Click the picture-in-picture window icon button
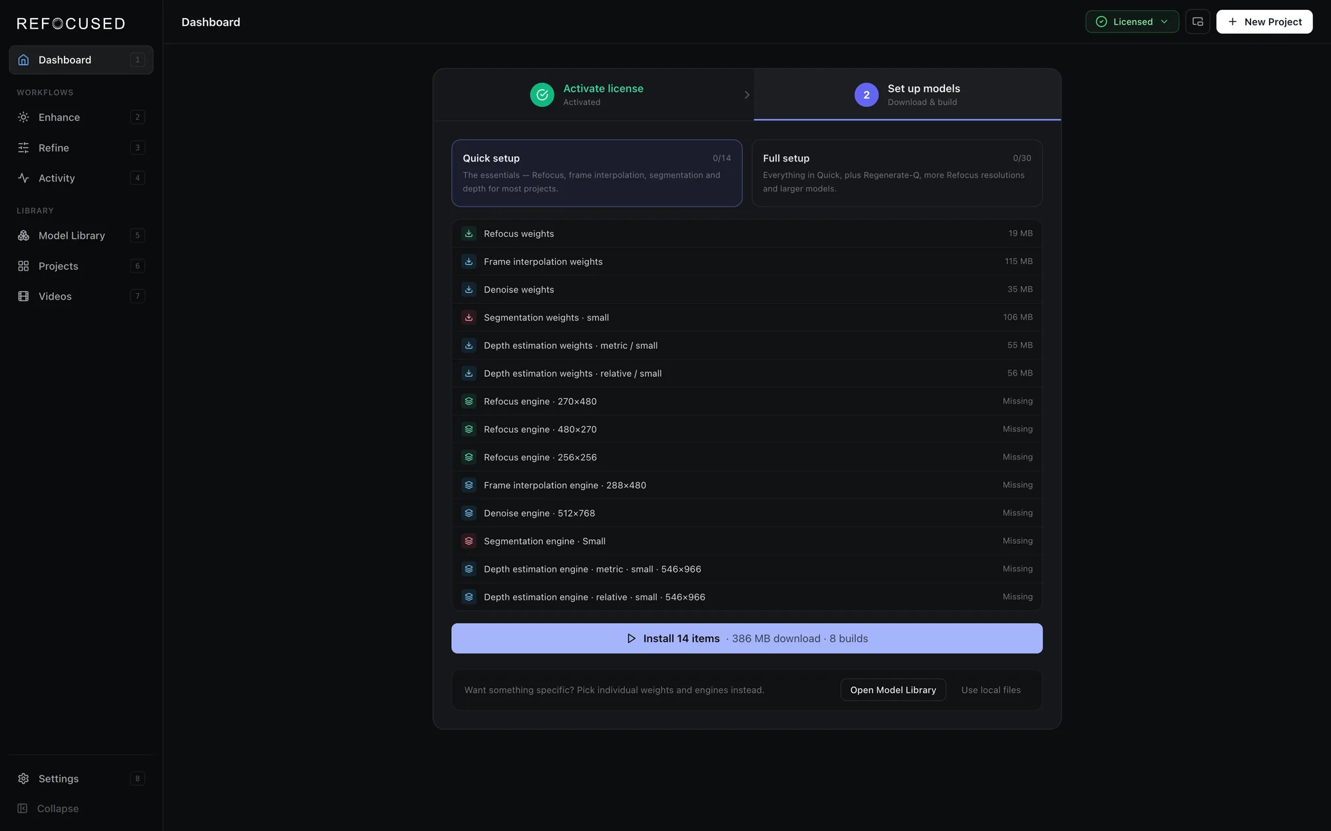Viewport: 1331px width, 831px height. click(1197, 22)
